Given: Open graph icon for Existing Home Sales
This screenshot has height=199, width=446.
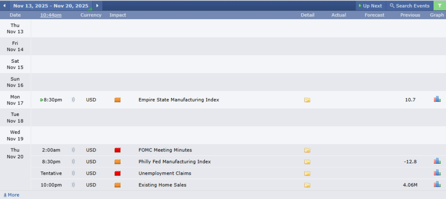Looking at the screenshot, I should click(437, 185).
